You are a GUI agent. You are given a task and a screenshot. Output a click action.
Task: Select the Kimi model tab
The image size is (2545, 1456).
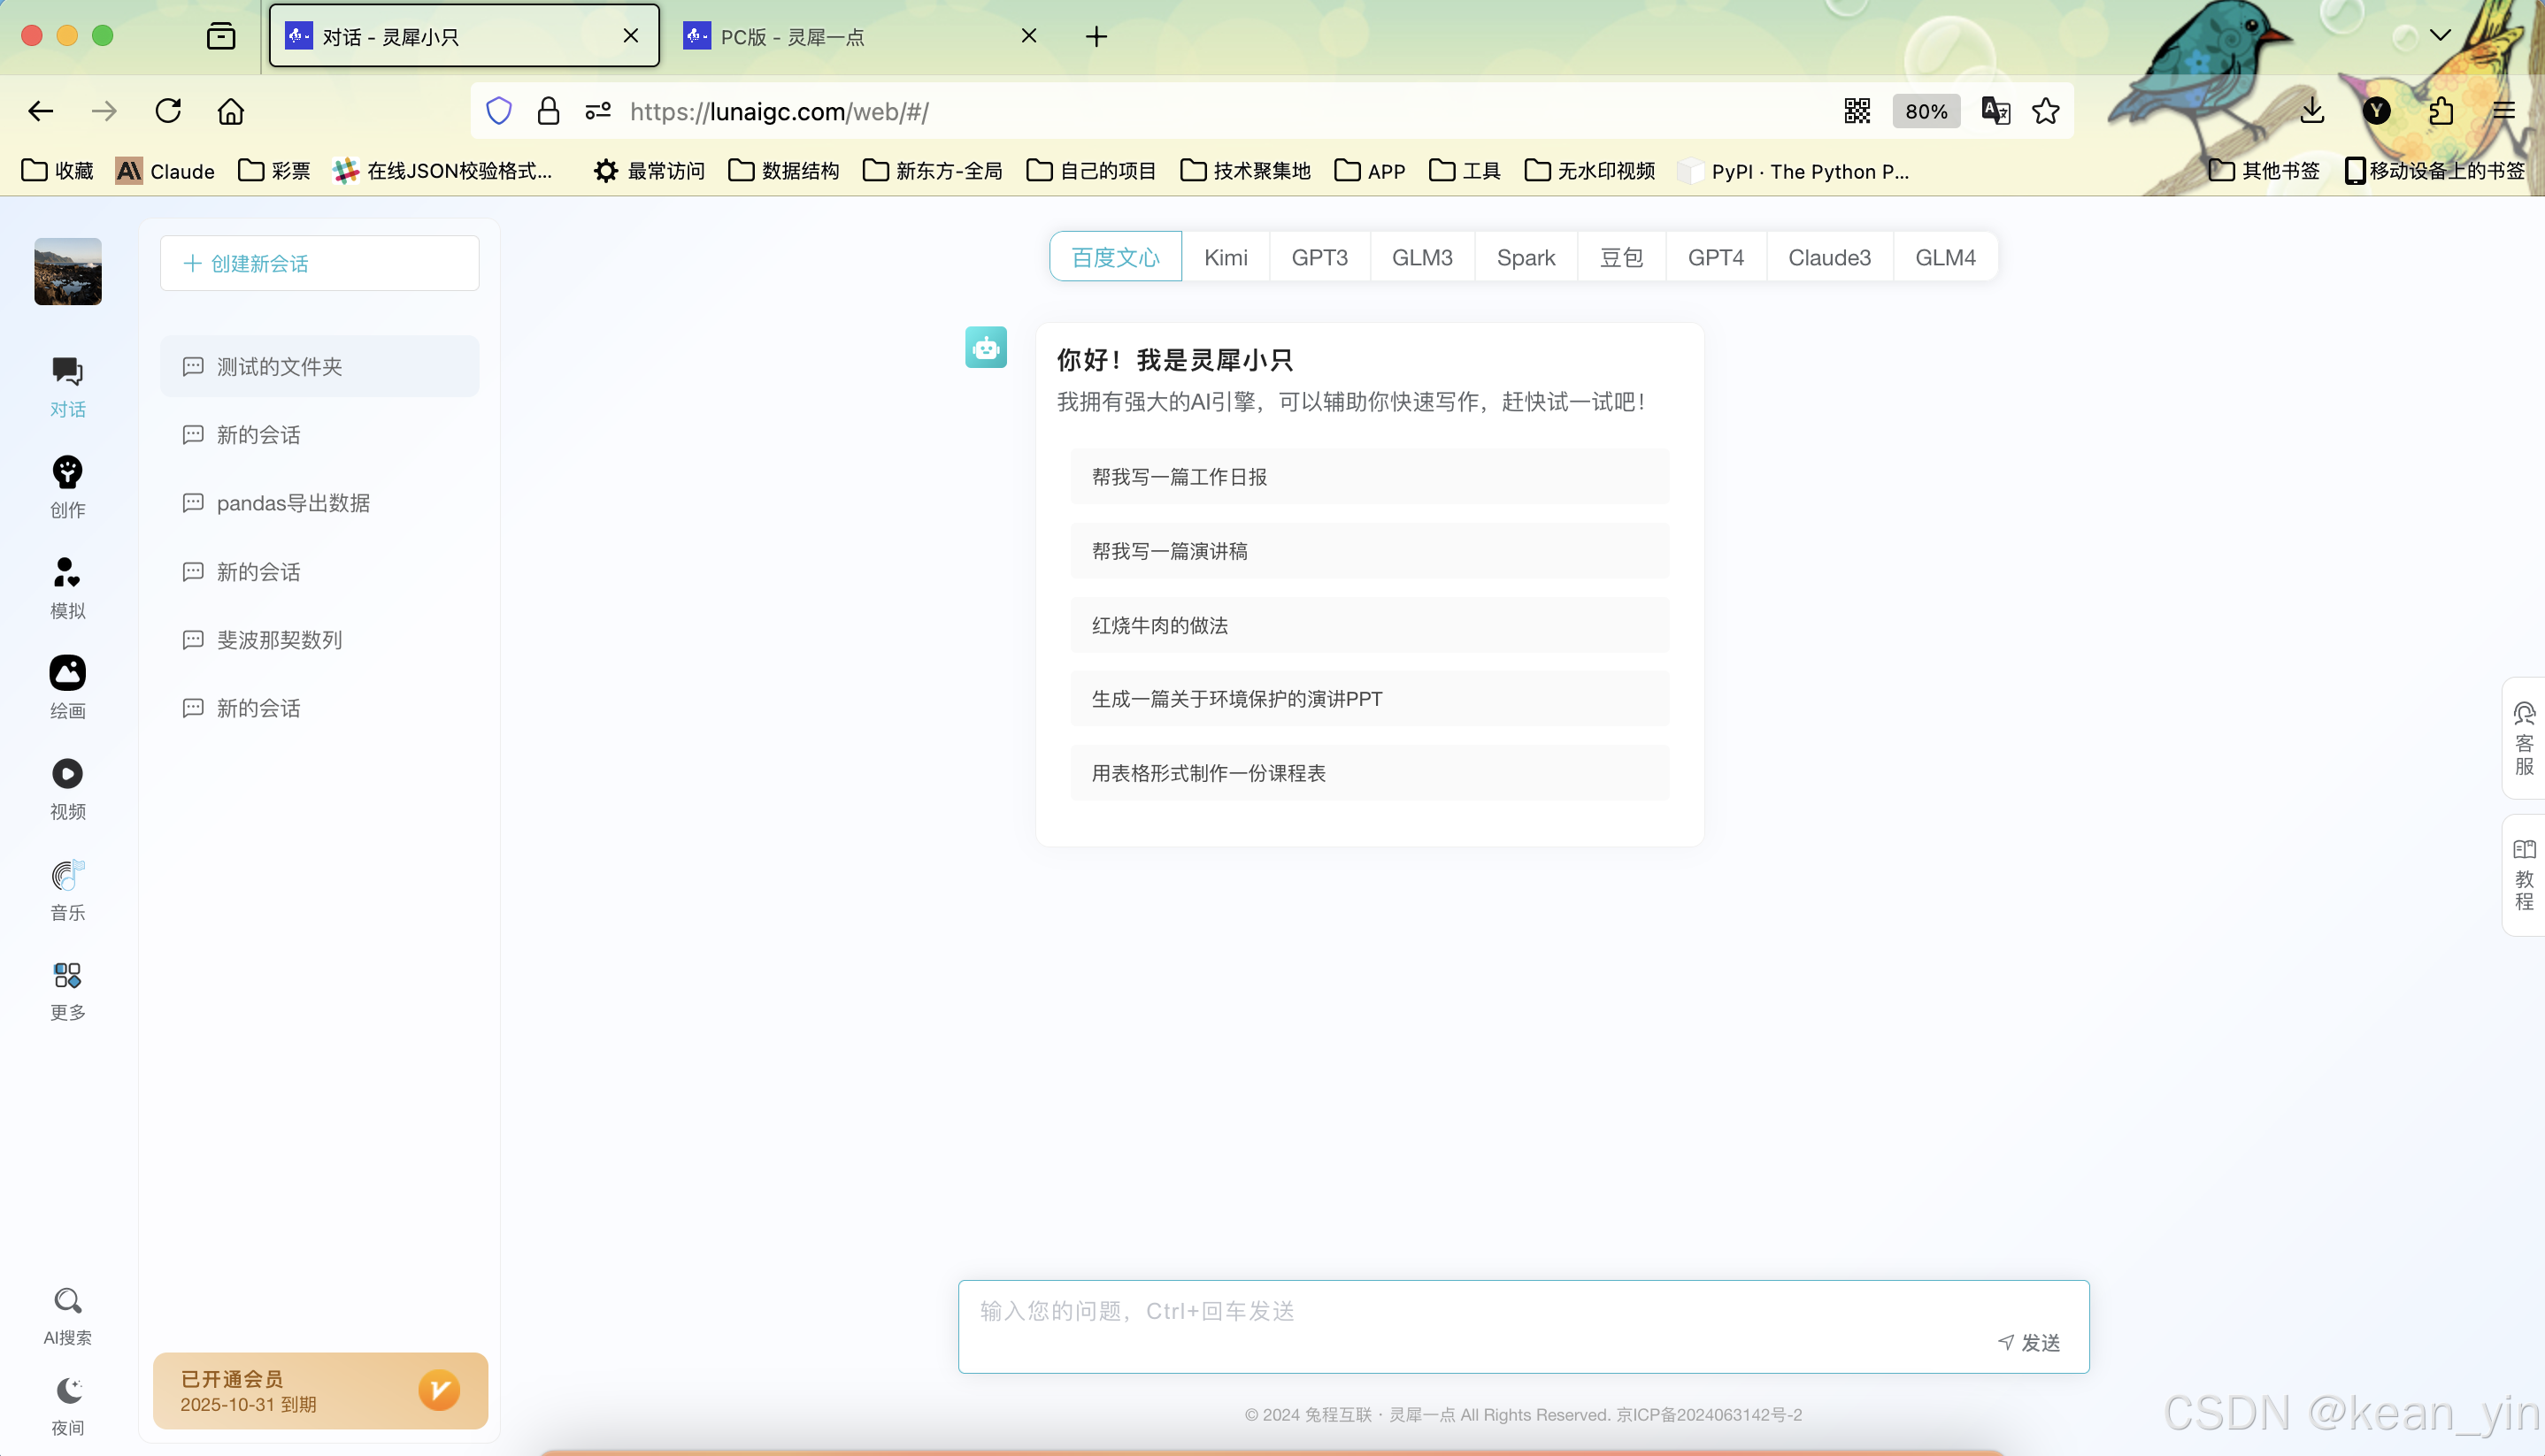click(1225, 257)
